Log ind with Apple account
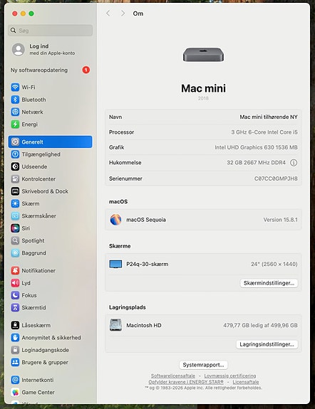 tap(50, 50)
